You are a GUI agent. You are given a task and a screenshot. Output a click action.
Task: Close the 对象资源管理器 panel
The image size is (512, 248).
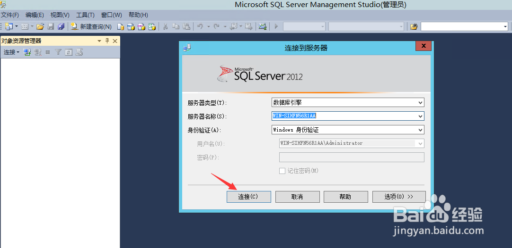pos(115,41)
